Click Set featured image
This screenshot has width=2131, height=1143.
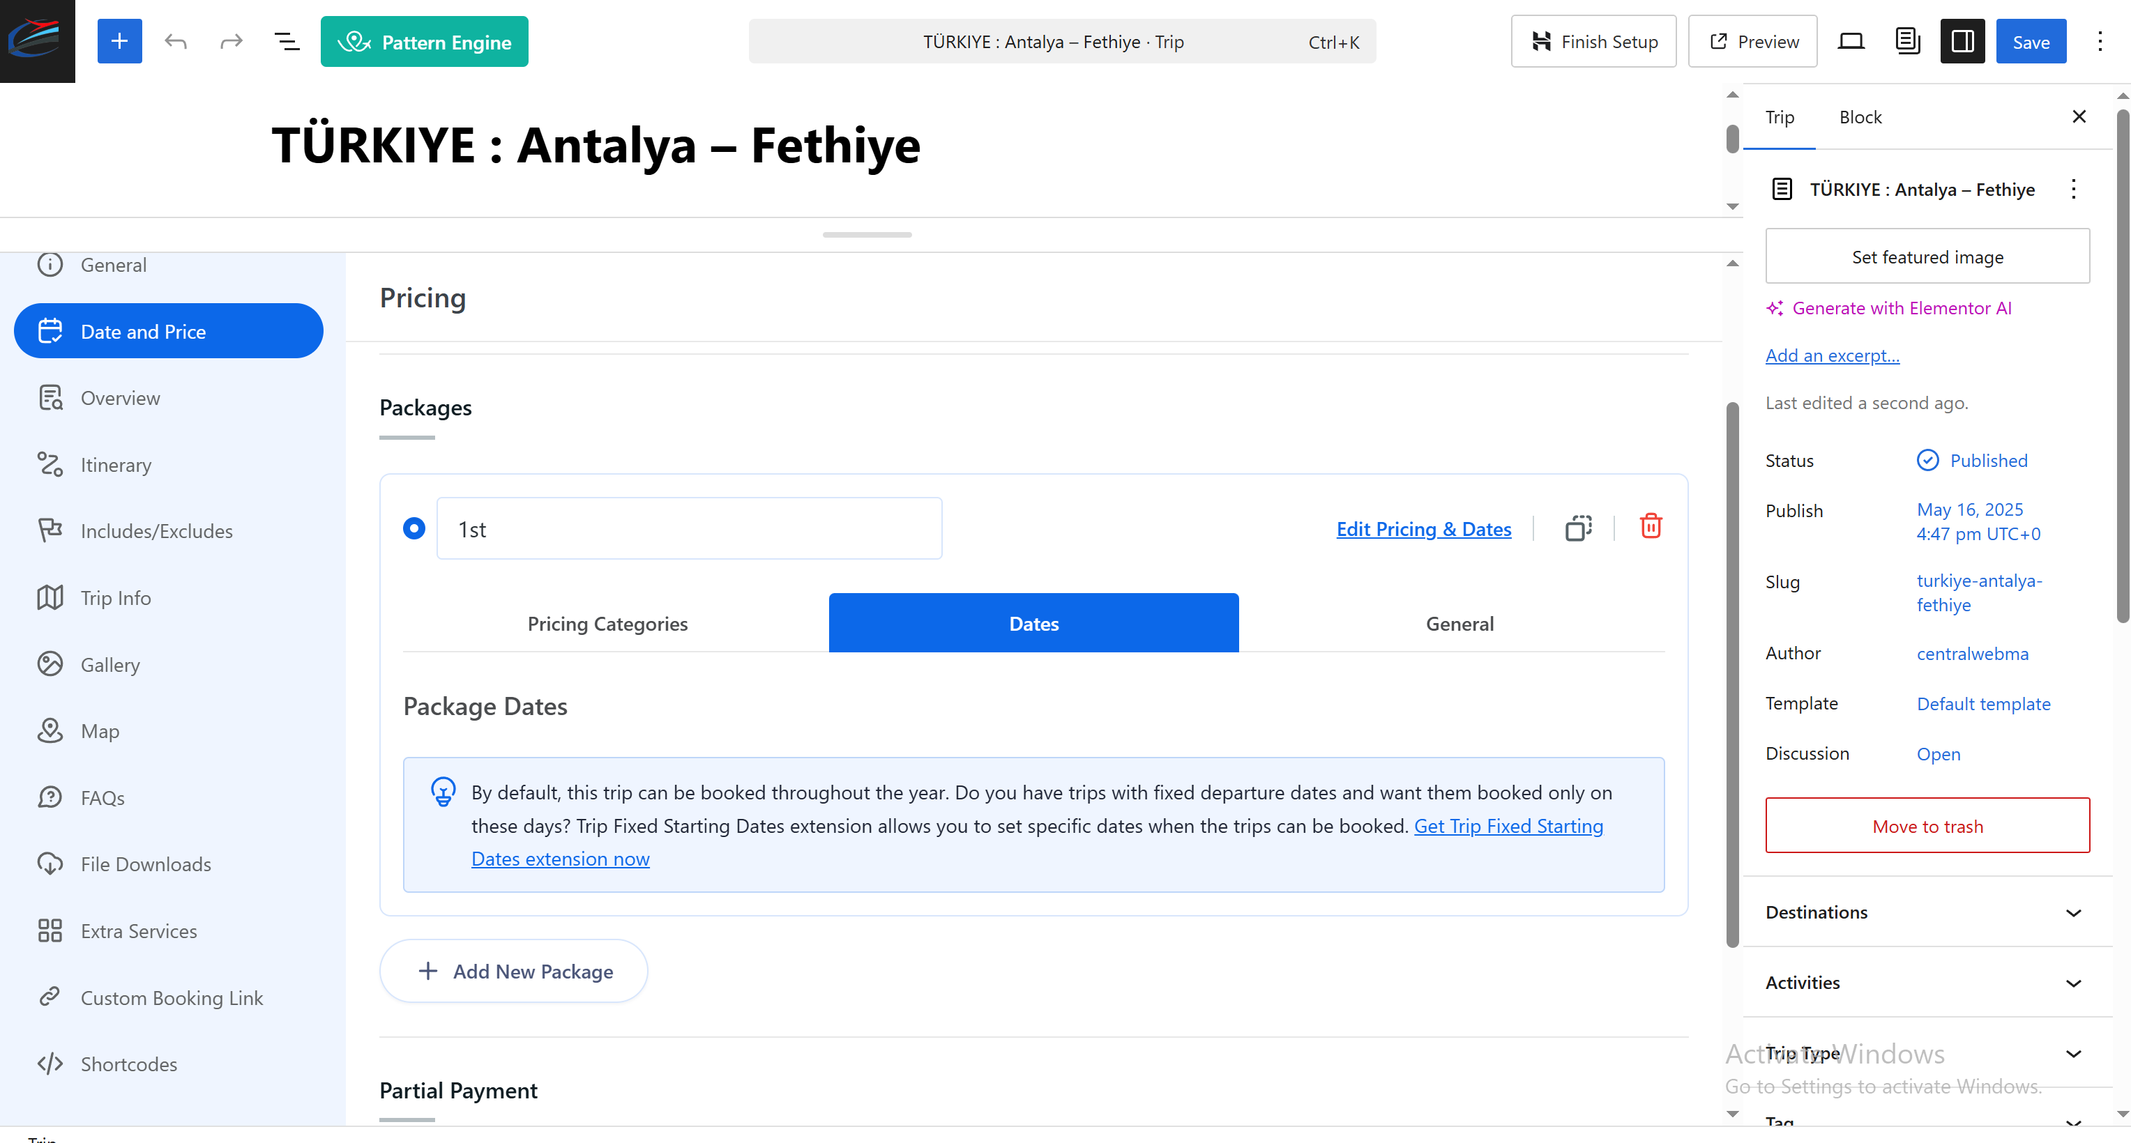point(1927,256)
